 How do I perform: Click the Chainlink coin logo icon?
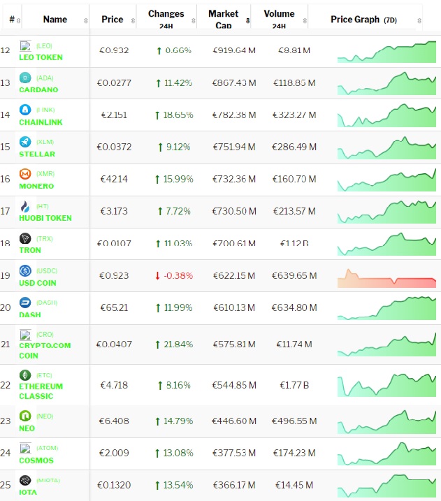[x=25, y=110]
